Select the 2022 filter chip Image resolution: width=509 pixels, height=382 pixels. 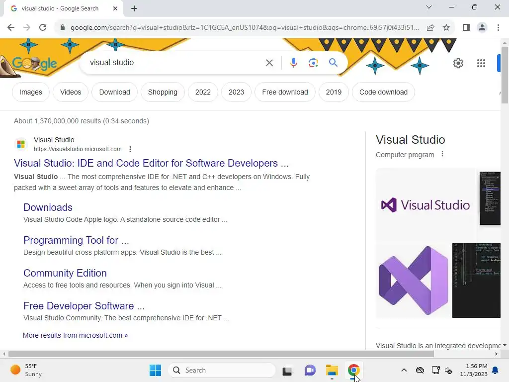[203, 92]
